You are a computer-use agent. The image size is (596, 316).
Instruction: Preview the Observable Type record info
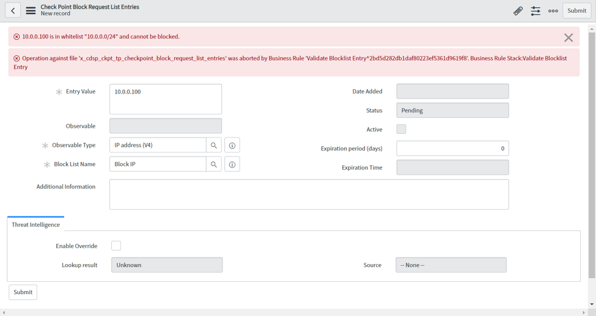pyautogui.click(x=232, y=145)
